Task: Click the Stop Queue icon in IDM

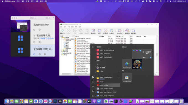Action: tap(119, 31)
